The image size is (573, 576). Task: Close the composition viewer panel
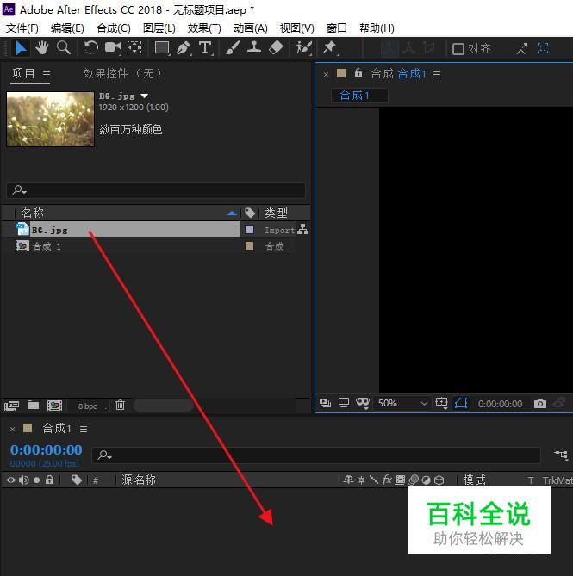tap(326, 75)
